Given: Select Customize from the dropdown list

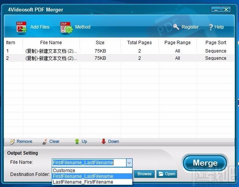Looking at the screenshot, I should click(x=92, y=171).
